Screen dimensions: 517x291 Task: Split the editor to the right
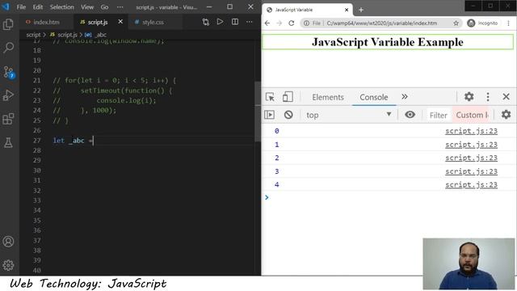pos(235,22)
